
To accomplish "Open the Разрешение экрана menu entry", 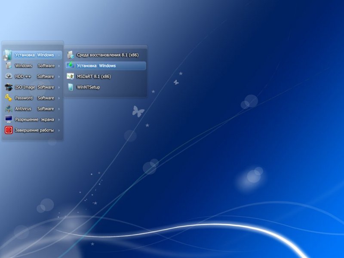I will coord(32,120).
